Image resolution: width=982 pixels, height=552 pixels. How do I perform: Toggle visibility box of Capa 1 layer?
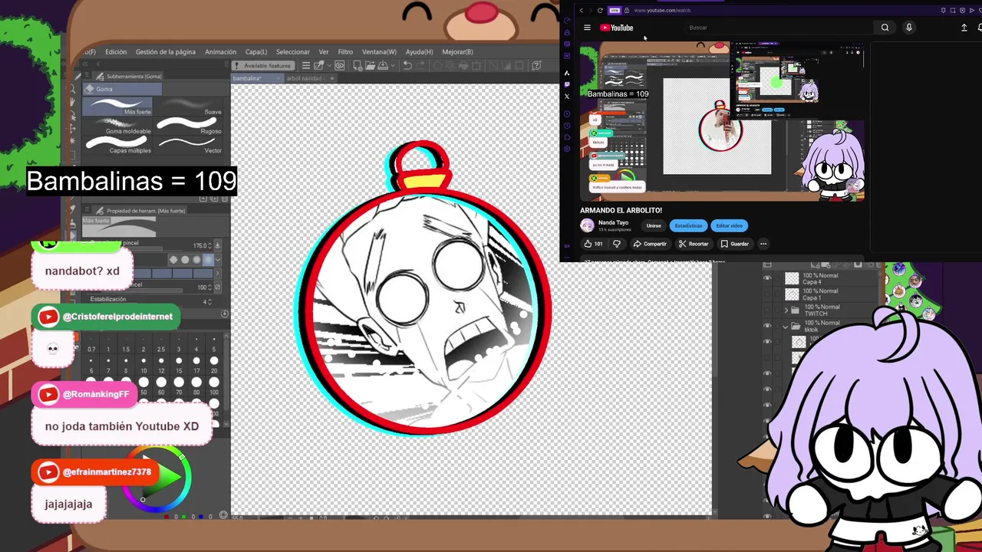(x=767, y=294)
